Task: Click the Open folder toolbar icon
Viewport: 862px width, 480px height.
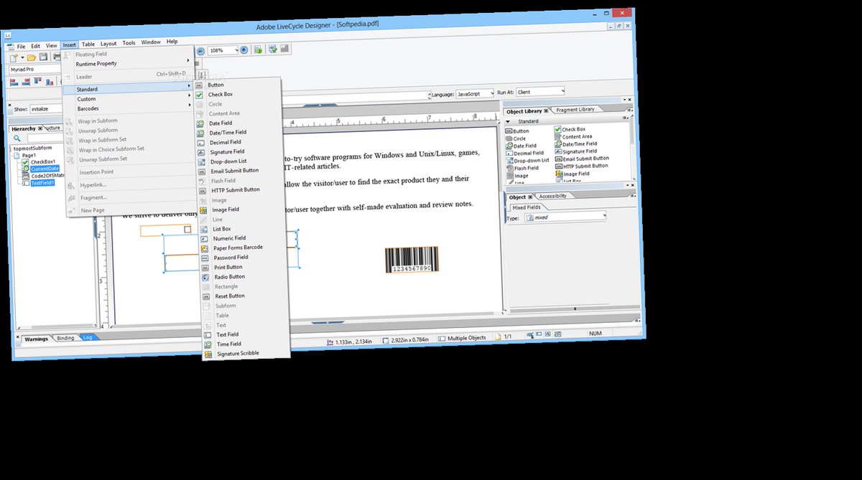Action: tap(32, 57)
